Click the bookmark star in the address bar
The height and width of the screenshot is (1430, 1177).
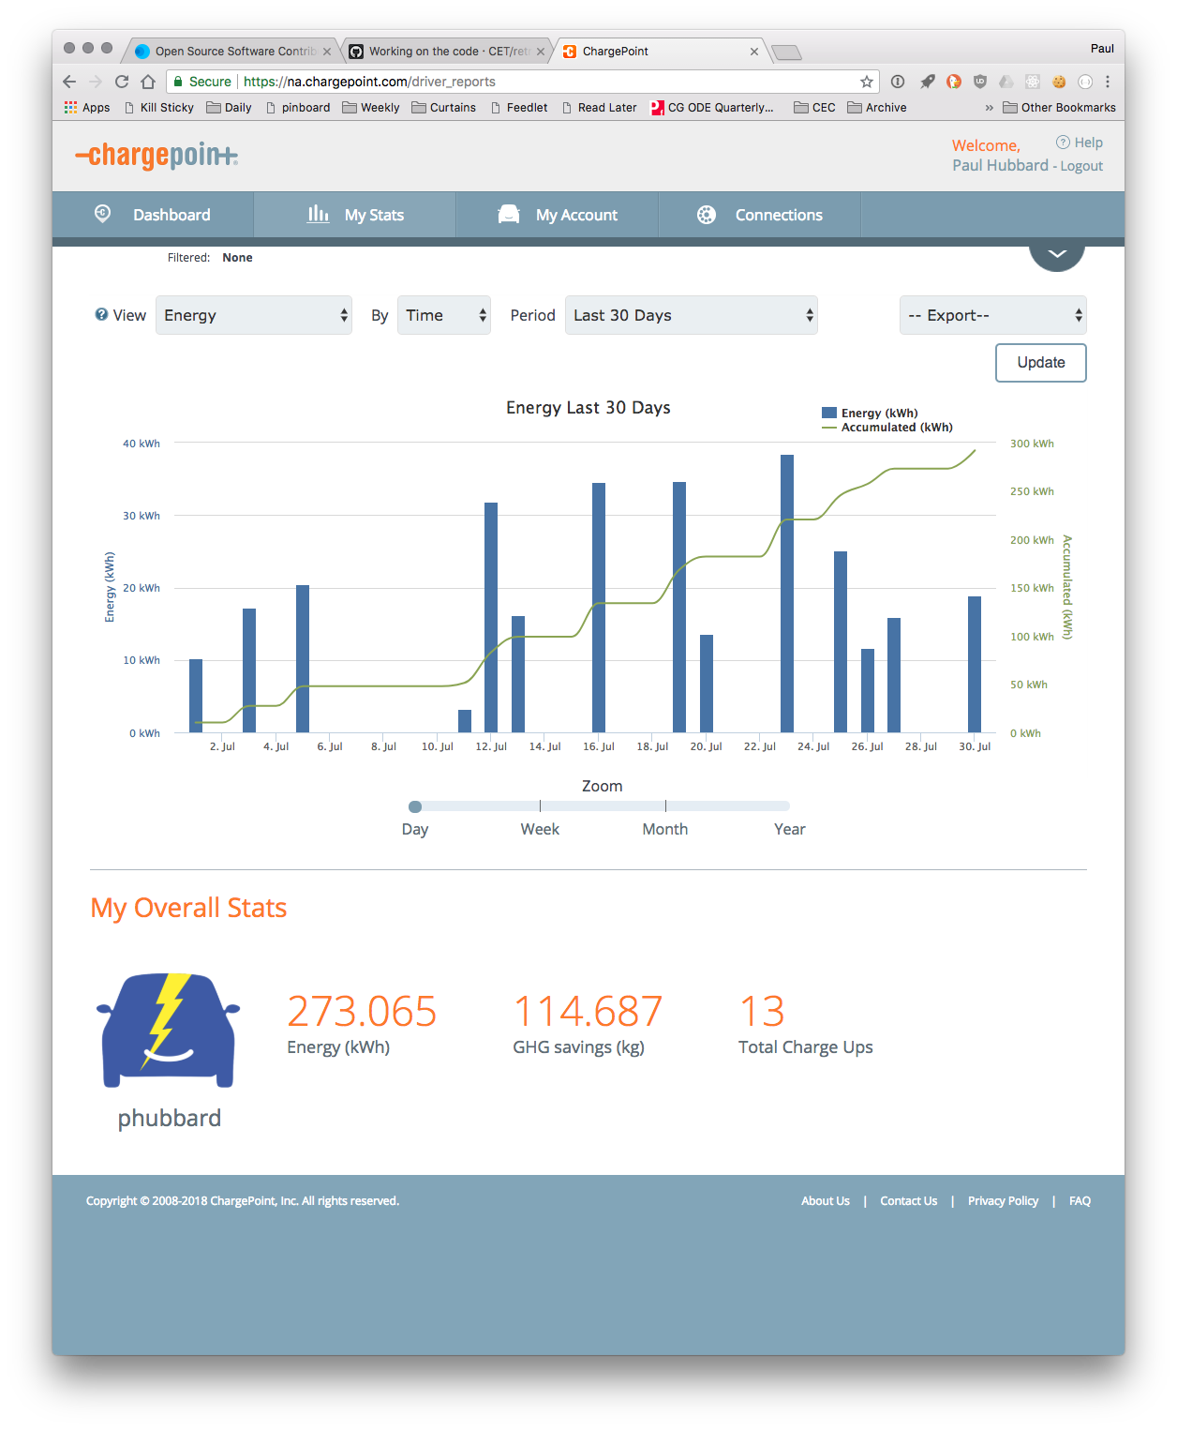pos(867,82)
